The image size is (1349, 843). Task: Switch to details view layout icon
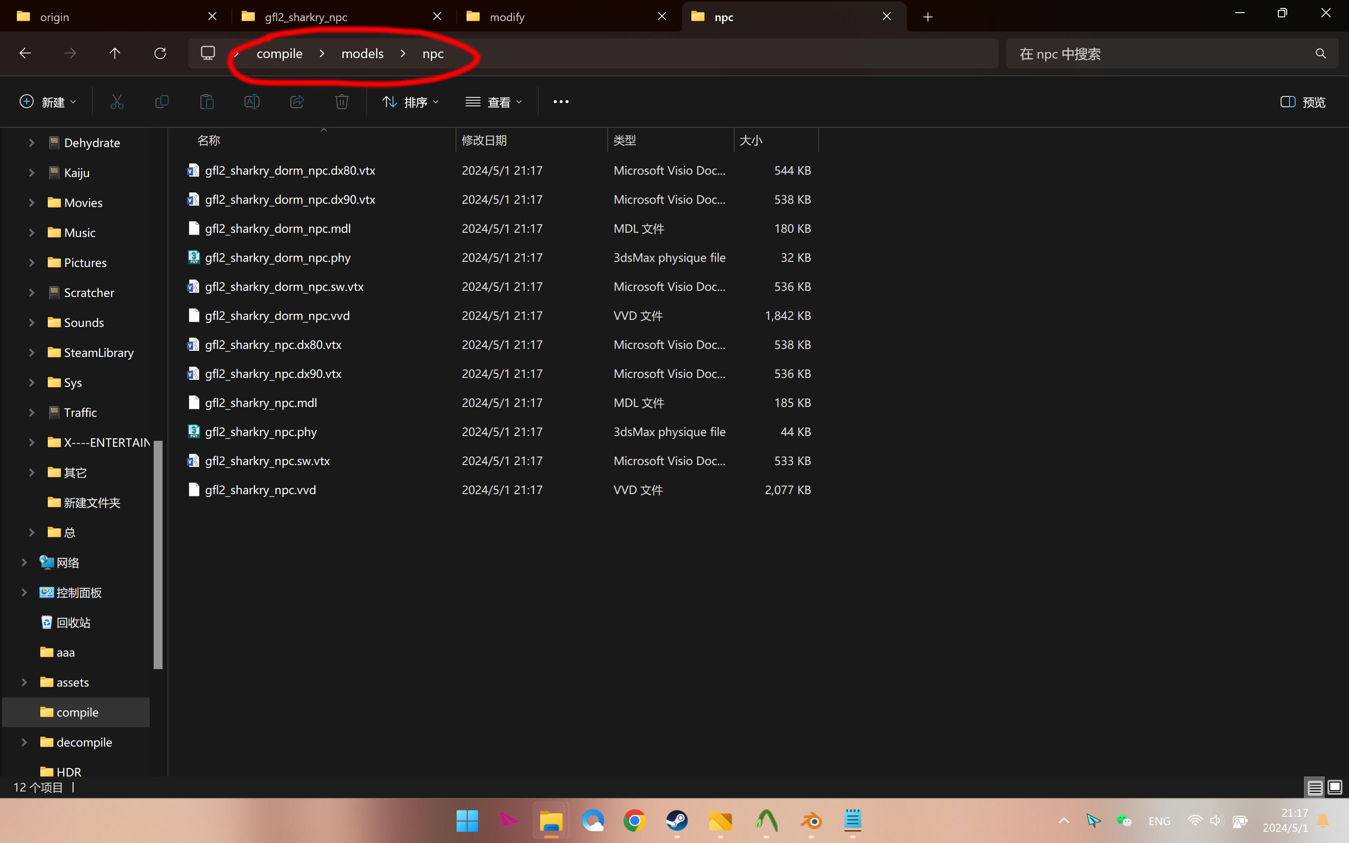click(x=1315, y=787)
